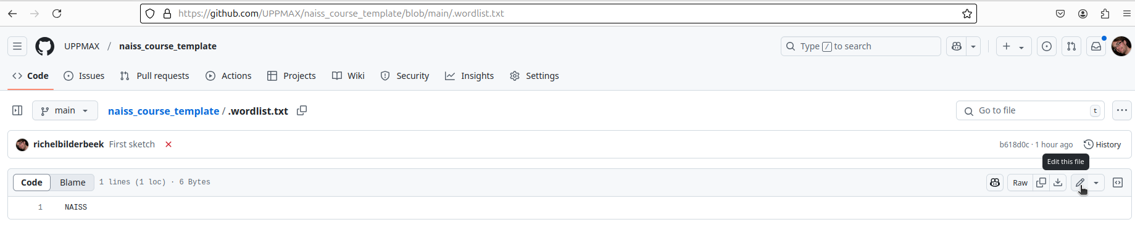Go back to the previous browser page
Screen dimensions: 1135x238
tap(12, 14)
